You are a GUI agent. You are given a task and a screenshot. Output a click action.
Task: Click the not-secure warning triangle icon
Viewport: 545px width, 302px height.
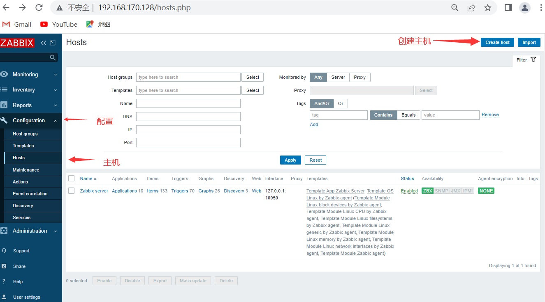pos(60,8)
